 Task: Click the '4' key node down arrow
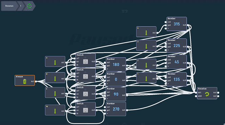click(x=146, y=33)
